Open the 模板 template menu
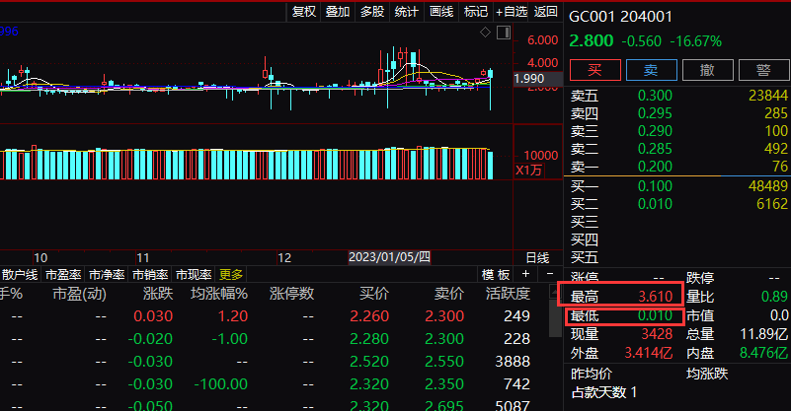The width and height of the screenshot is (791, 411). coord(496,275)
